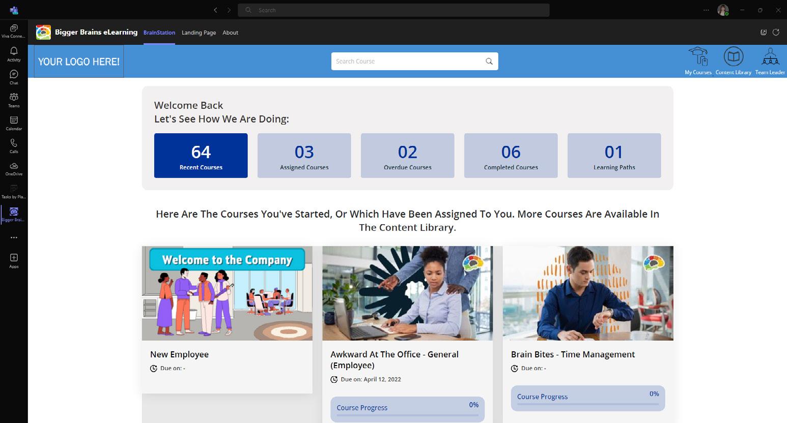Click the Teams top Search box
Viewport: 787px width, 423px height.
[x=393, y=10]
